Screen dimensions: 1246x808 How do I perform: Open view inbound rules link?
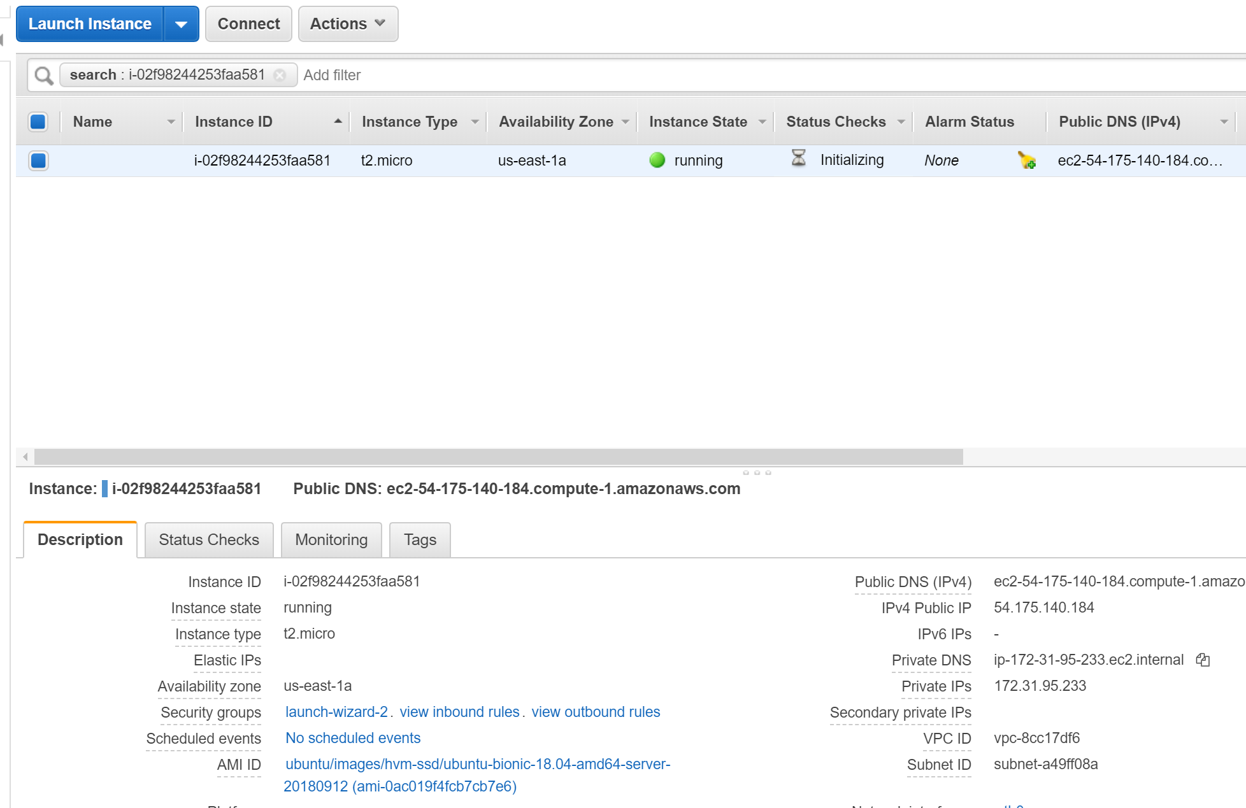tap(459, 712)
